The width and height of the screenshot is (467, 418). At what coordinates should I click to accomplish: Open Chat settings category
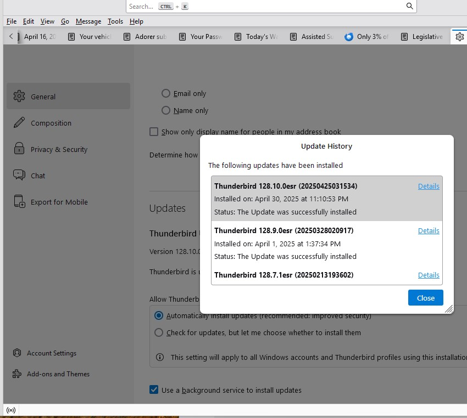pyautogui.click(x=68, y=176)
